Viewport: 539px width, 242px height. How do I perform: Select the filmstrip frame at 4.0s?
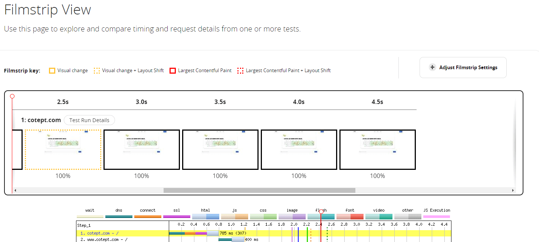(x=299, y=150)
